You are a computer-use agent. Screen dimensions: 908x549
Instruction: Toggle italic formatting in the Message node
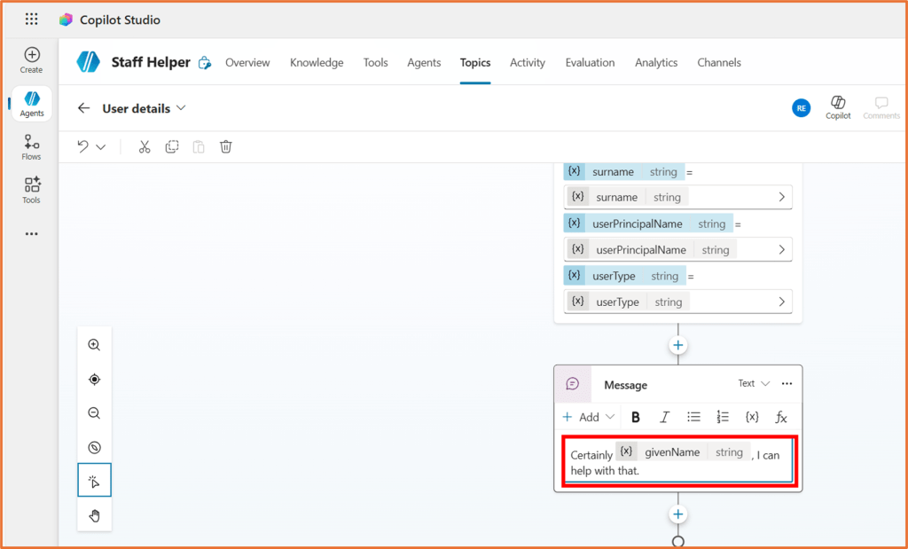[664, 417]
